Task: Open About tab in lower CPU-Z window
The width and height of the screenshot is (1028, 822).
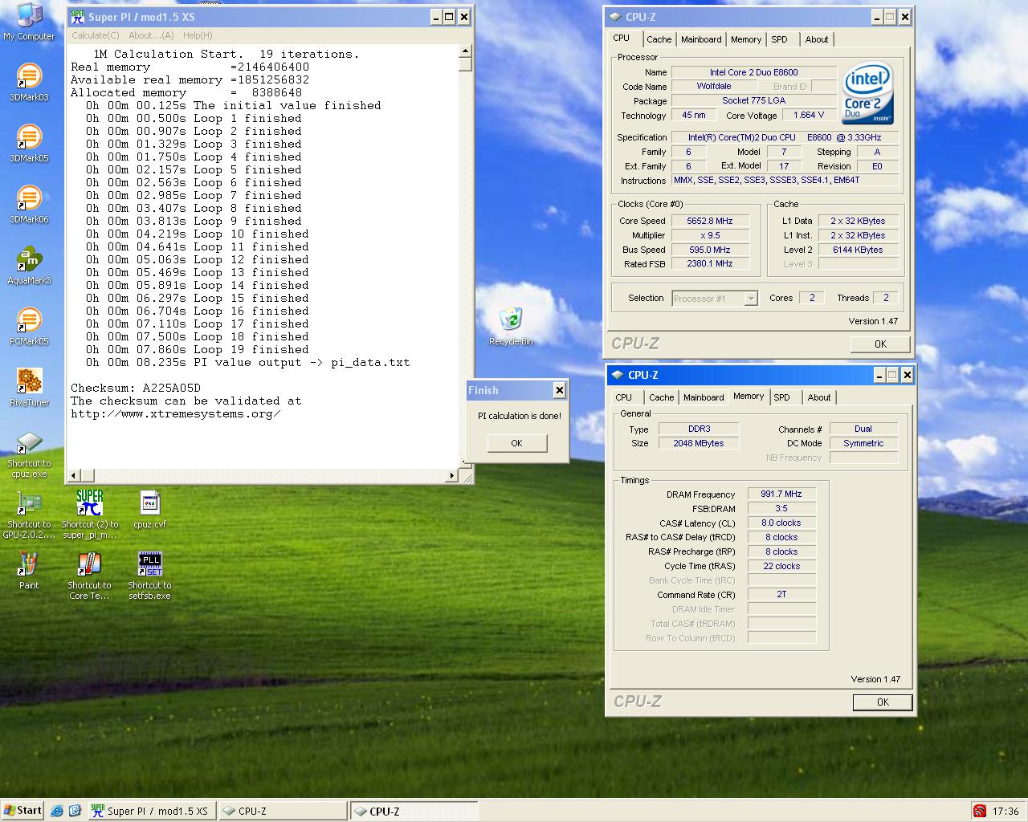Action: pyautogui.click(x=819, y=397)
